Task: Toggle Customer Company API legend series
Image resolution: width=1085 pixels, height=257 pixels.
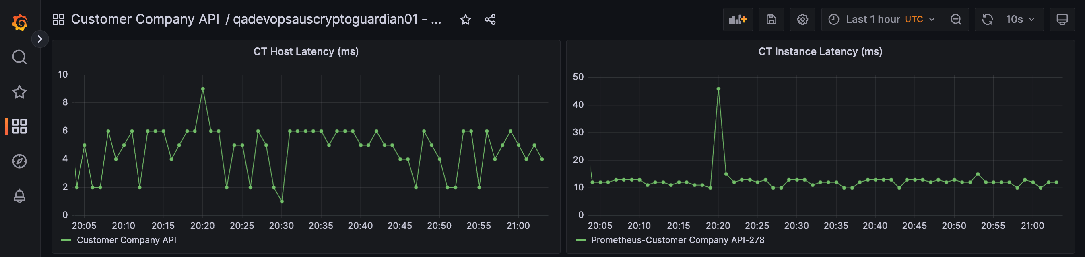Action: [x=126, y=240]
